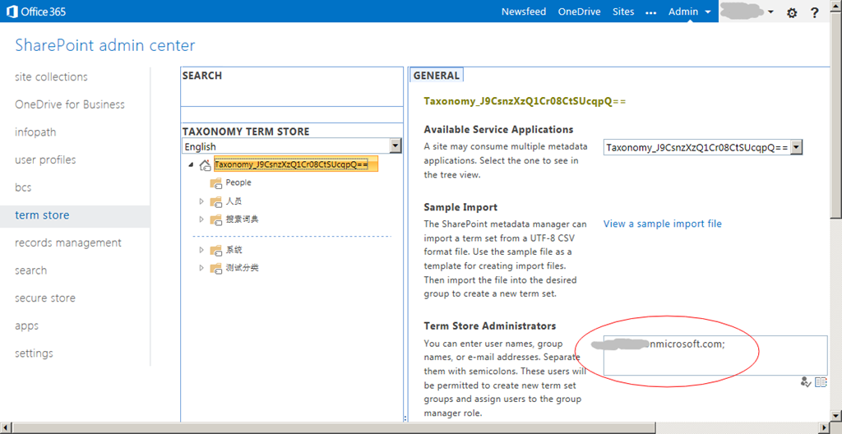The width and height of the screenshot is (842, 434).
Task: Open the English language dropdown
Action: point(396,145)
